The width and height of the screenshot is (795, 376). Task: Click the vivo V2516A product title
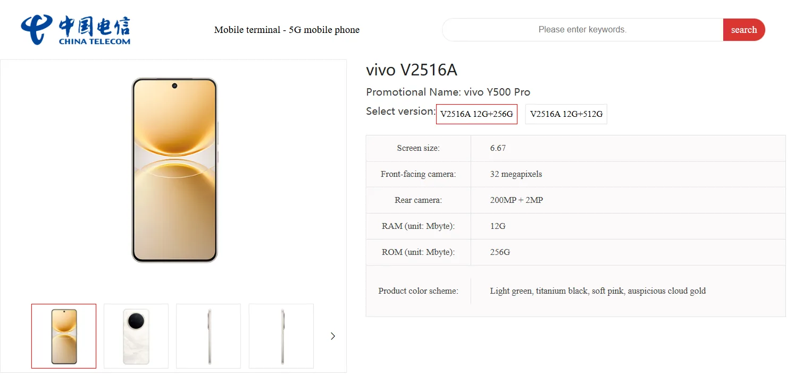[x=412, y=70]
